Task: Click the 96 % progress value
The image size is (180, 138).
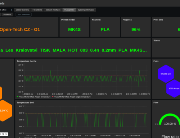Action: point(136,30)
